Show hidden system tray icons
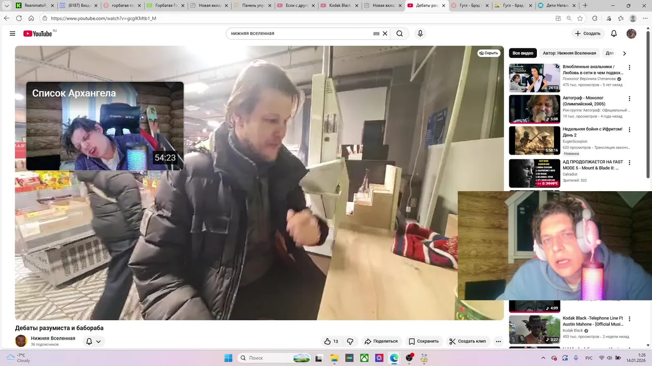Viewport: 652px width, 366px height. 542,358
